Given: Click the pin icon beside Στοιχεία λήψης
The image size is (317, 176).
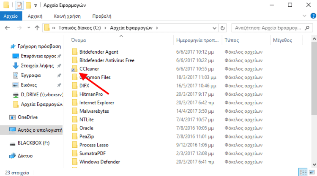Looking at the screenshot, I should (x=59, y=66).
